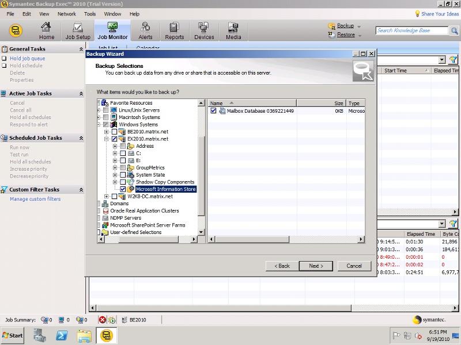Check the E: drive checkbox
The width and height of the screenshot is (461, 345).
coord(123,160)
